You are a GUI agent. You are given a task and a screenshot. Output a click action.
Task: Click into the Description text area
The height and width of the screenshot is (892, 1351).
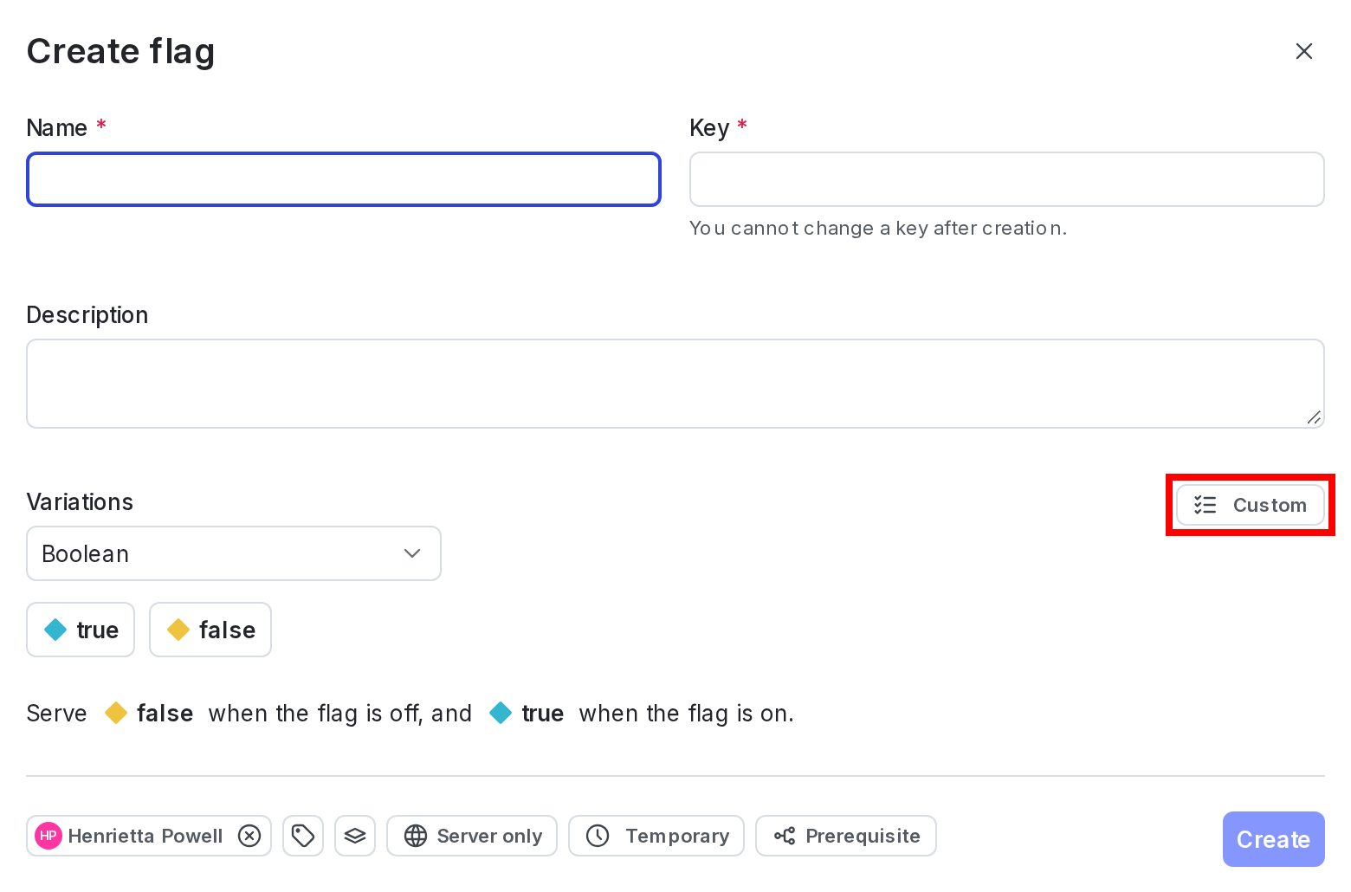[x=675, y=384]
